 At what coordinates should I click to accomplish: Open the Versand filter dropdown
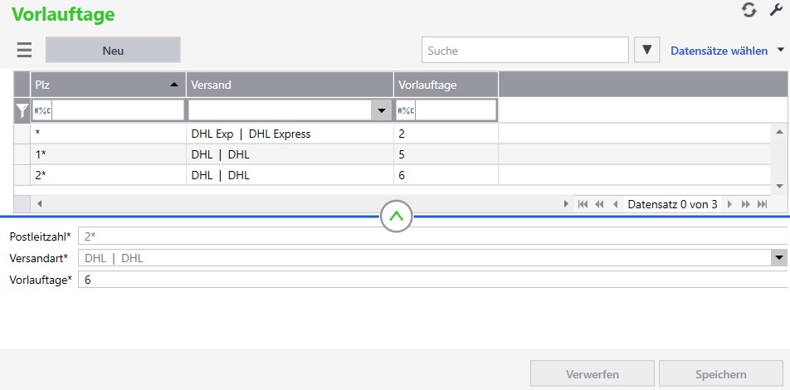point(382,110)
